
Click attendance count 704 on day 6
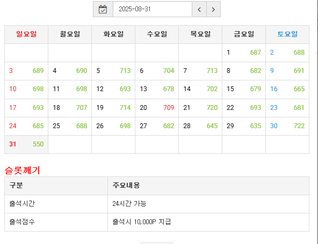coord(169,71)
